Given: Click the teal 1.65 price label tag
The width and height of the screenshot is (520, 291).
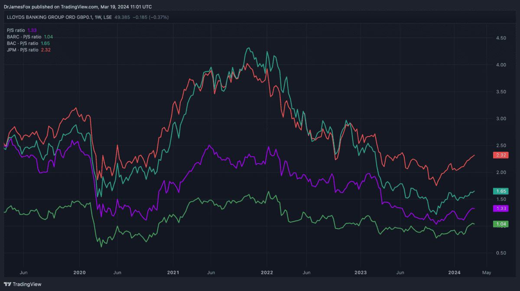Looking at the screenshot, I should point(500,191).
